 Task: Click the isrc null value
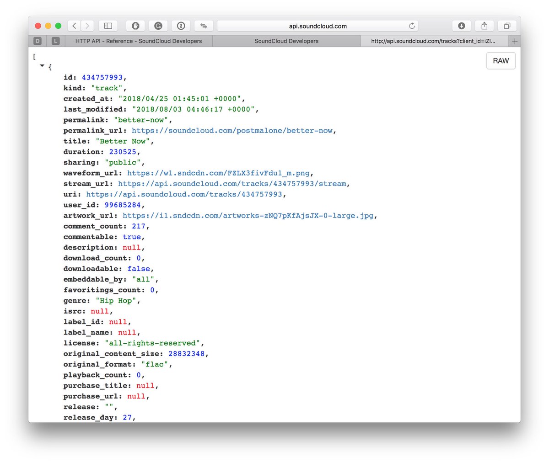[x=100, y=311]
